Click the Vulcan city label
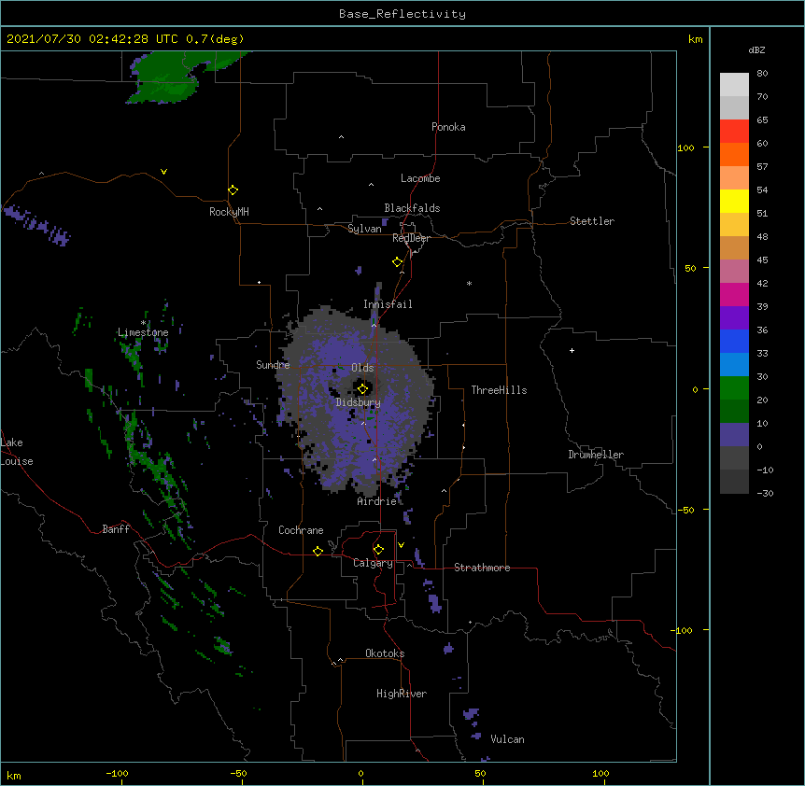The image size is (805, 786). point(507,739)
